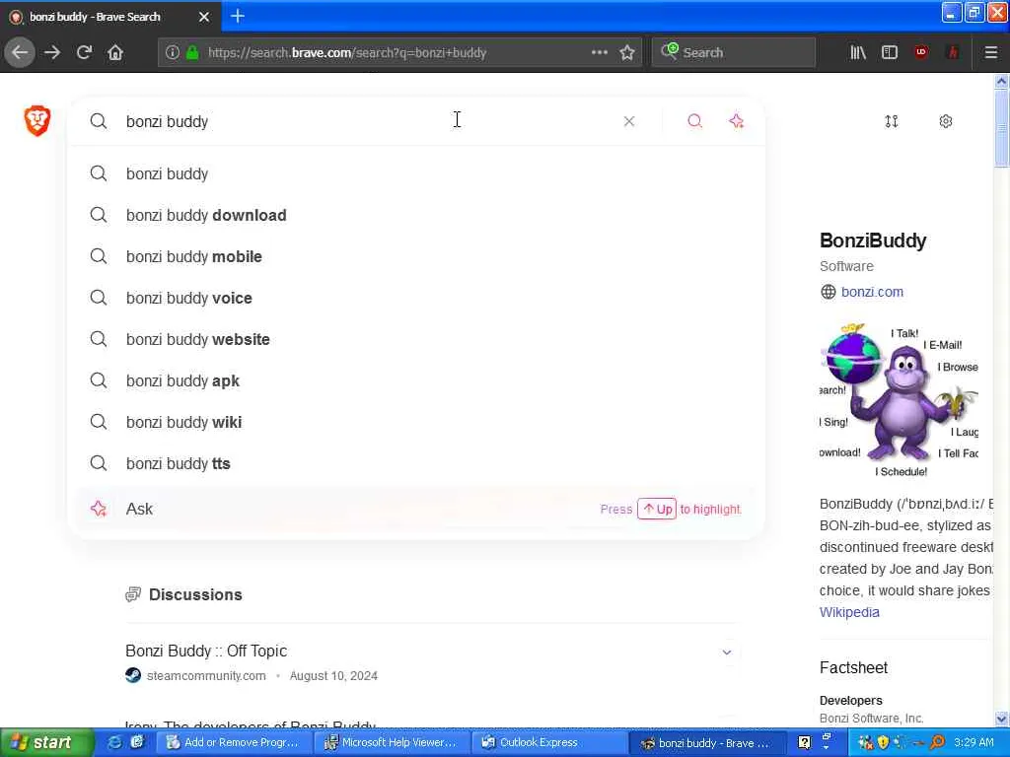The width and height of the screenshot is (1010, 757).
Task: Show site information via the info icon
Action: pyautogui.click(x=172, y=53)
